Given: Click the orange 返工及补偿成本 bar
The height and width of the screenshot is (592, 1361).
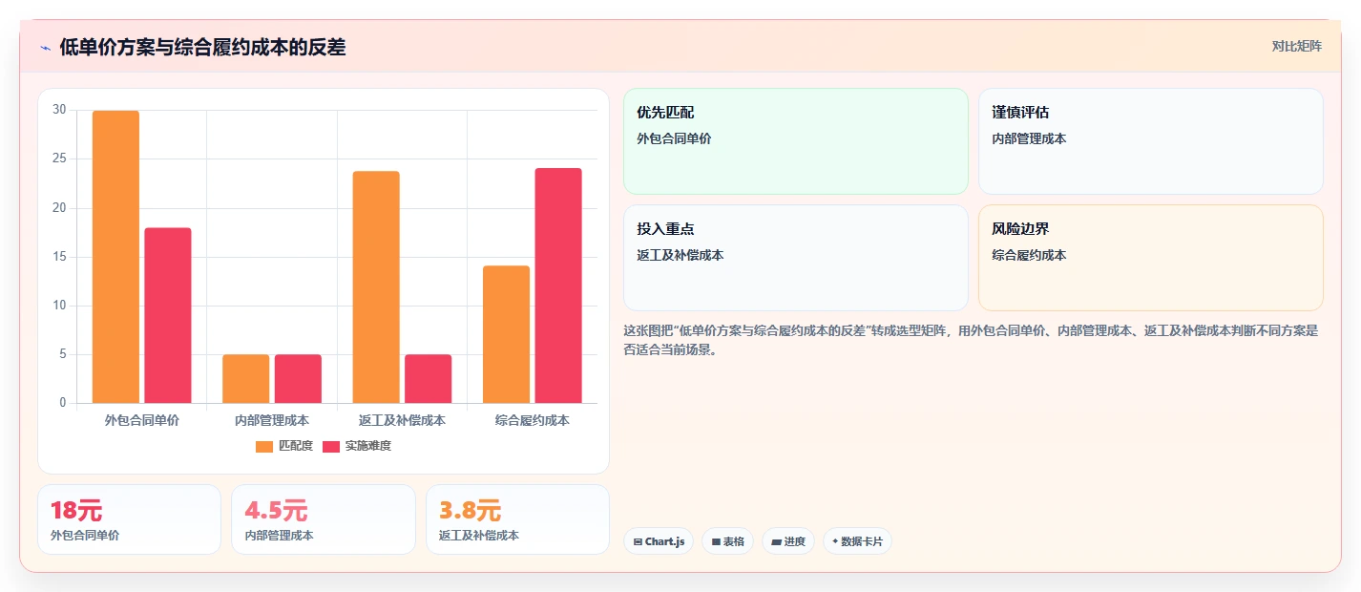Looking at the screenshot, I should point(376,286).
